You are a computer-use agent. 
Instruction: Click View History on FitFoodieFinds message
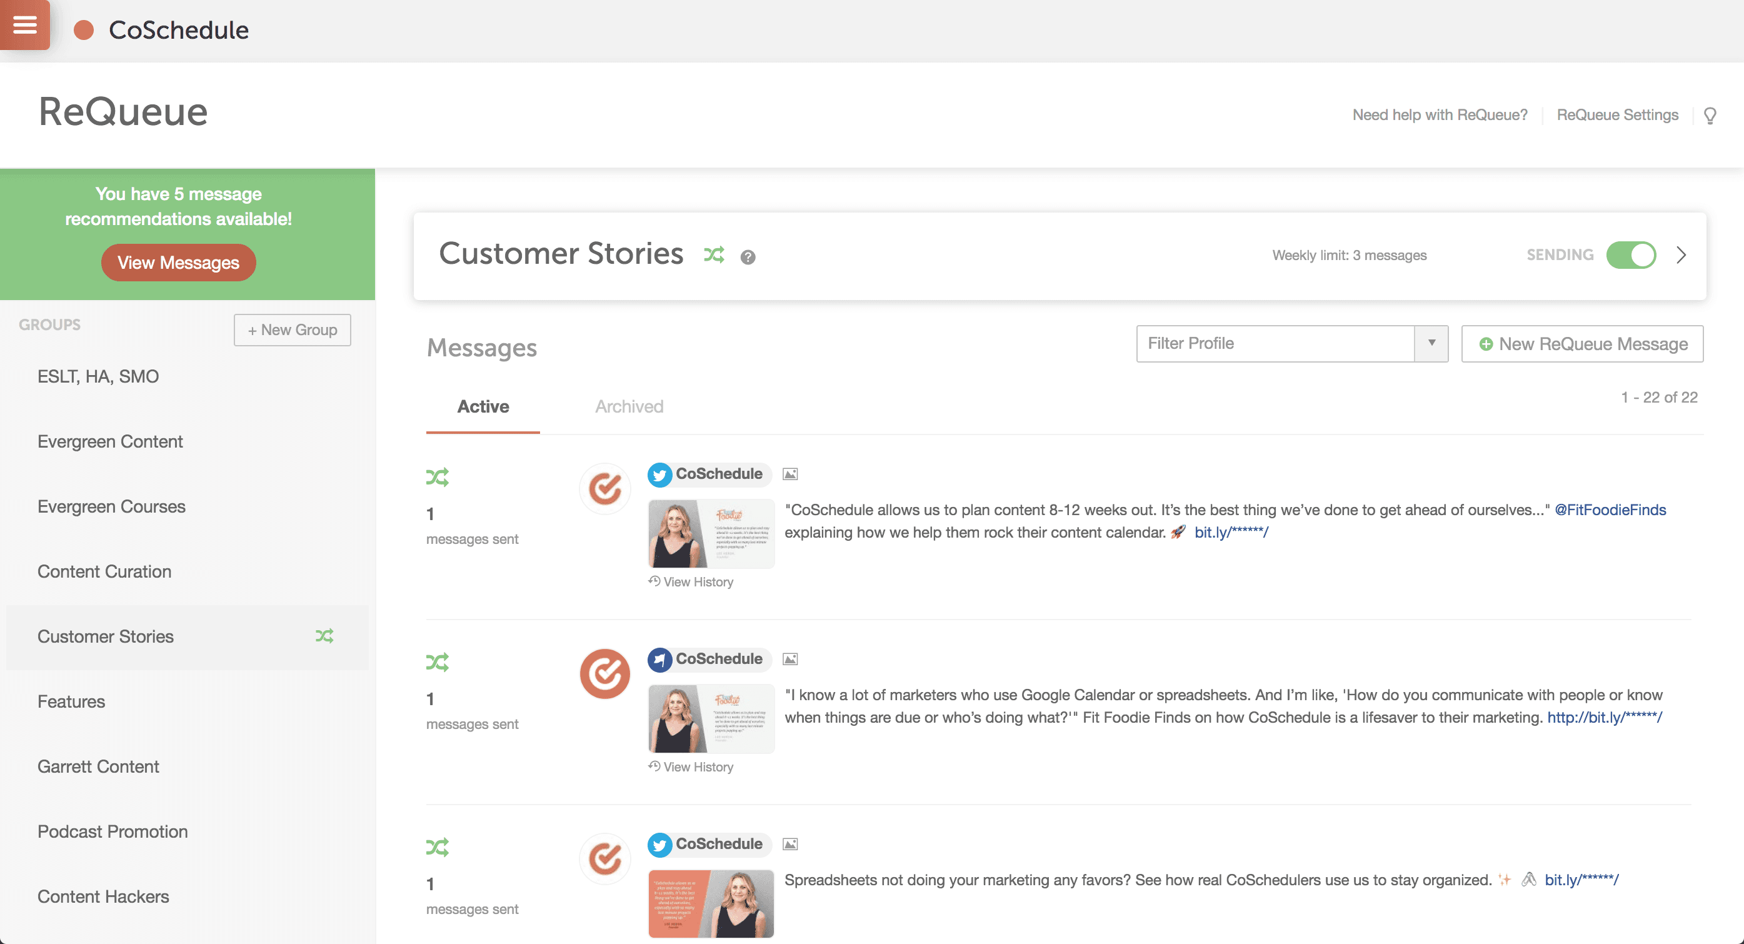pyautogui.click(x=691, y=581)
